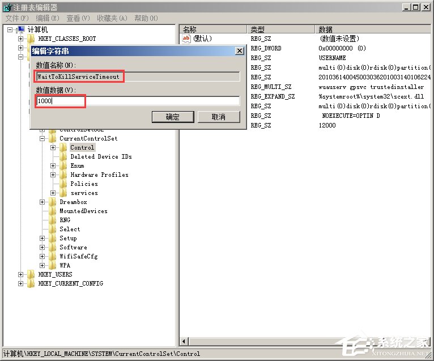Select the RNG key label
This screenshot has height=361, width=434.
tap(65, 220)
